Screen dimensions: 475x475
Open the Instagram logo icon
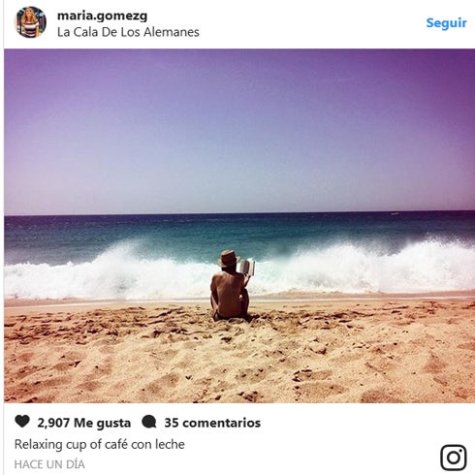[x=454, y=458]
